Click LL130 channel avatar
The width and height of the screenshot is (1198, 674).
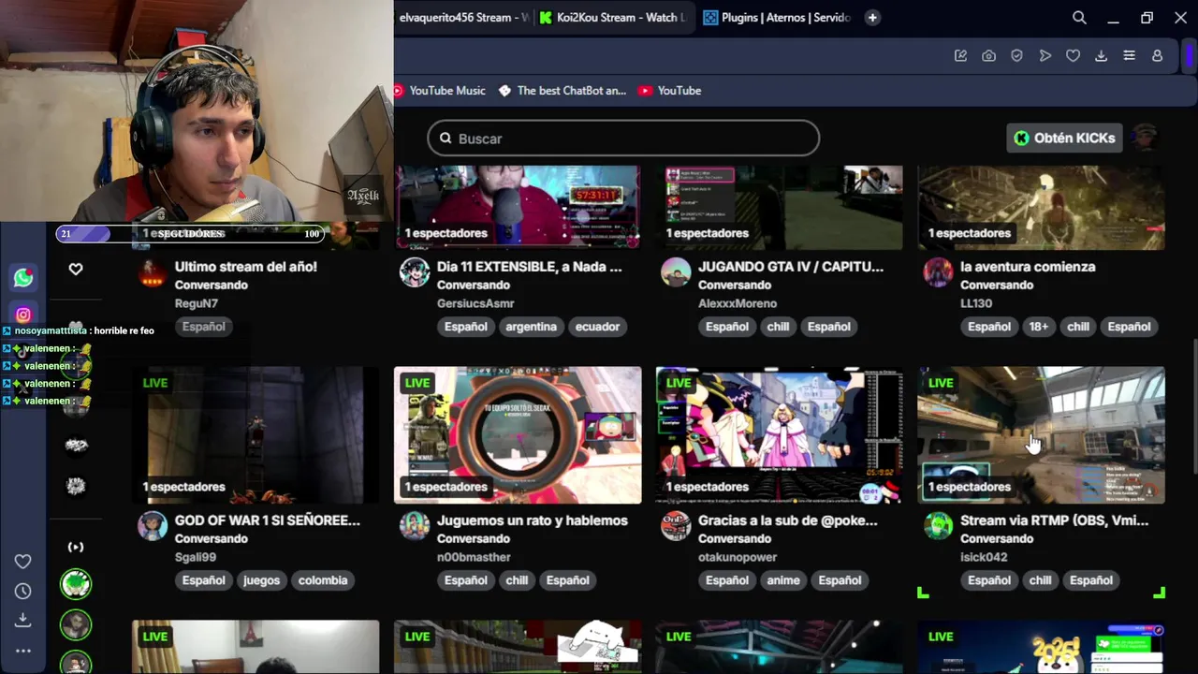tap(938, 272)
